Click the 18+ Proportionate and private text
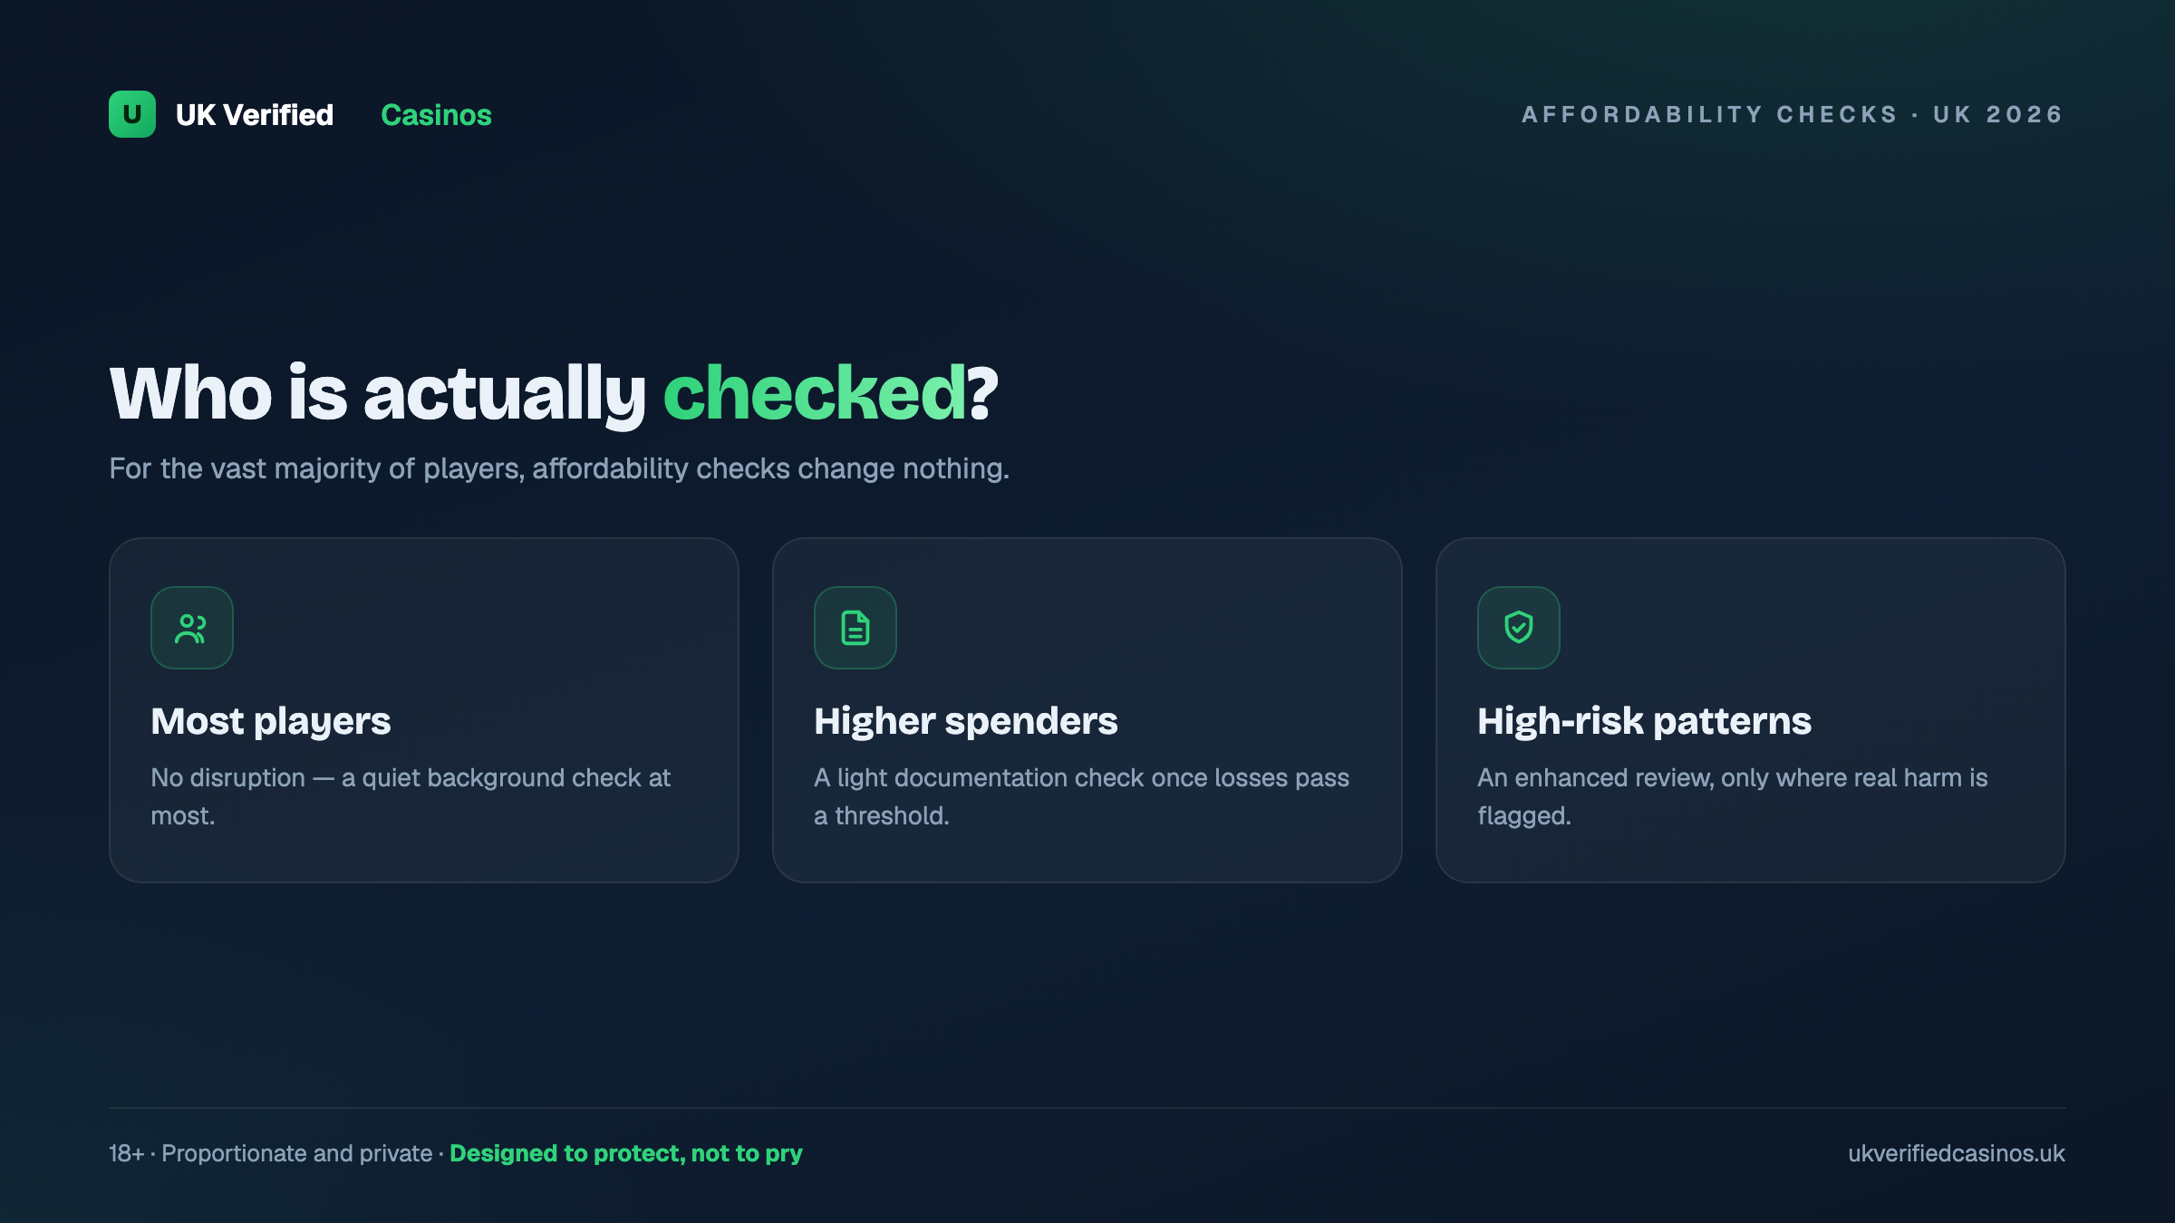 (271, 1153)
